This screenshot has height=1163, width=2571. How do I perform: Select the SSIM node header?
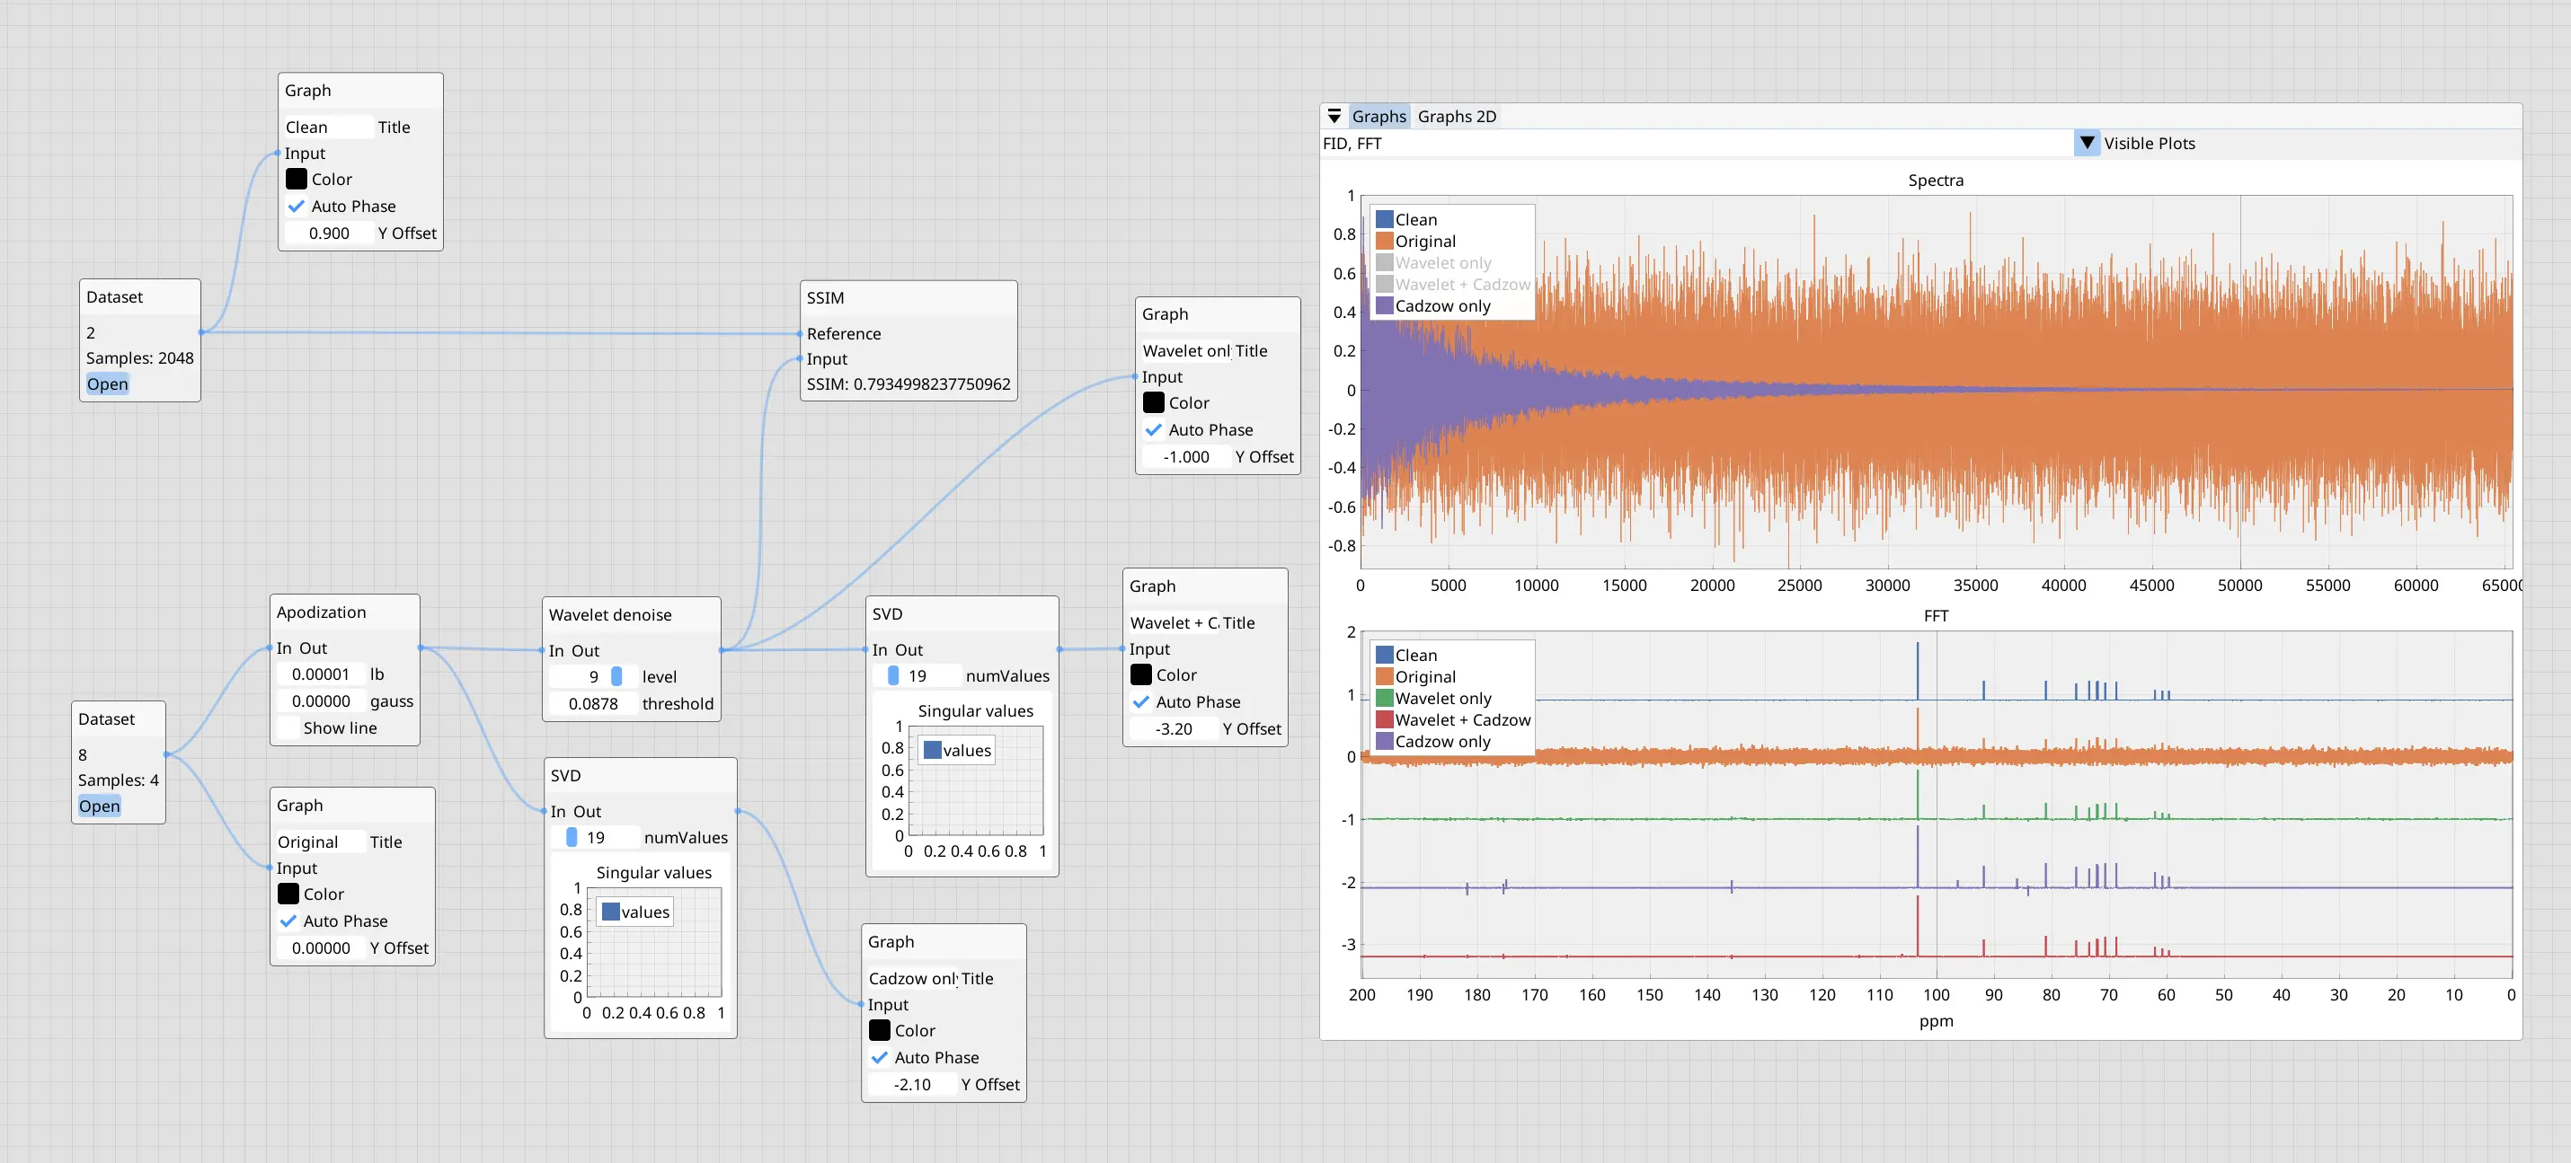tap(909, 298)
